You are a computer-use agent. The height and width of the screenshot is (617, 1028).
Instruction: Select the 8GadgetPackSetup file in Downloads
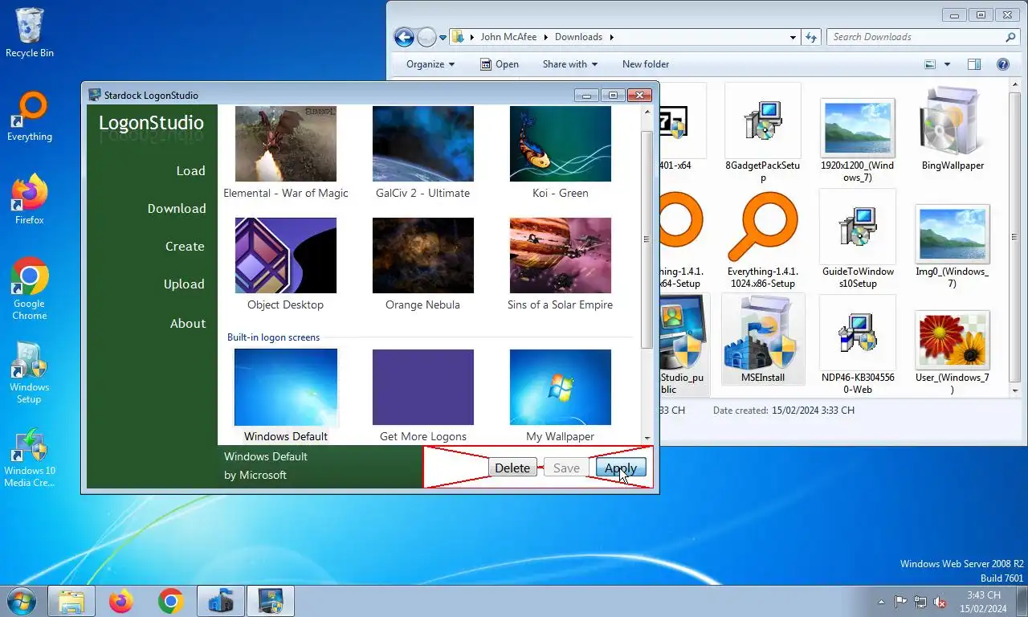pos(762,133)
